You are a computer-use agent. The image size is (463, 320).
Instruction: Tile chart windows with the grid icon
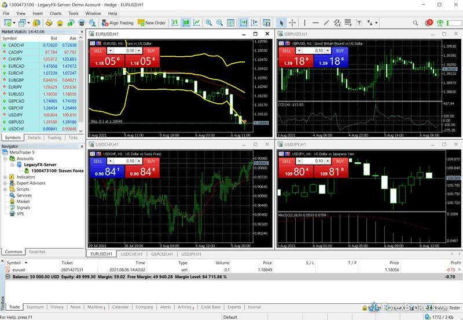230,23
